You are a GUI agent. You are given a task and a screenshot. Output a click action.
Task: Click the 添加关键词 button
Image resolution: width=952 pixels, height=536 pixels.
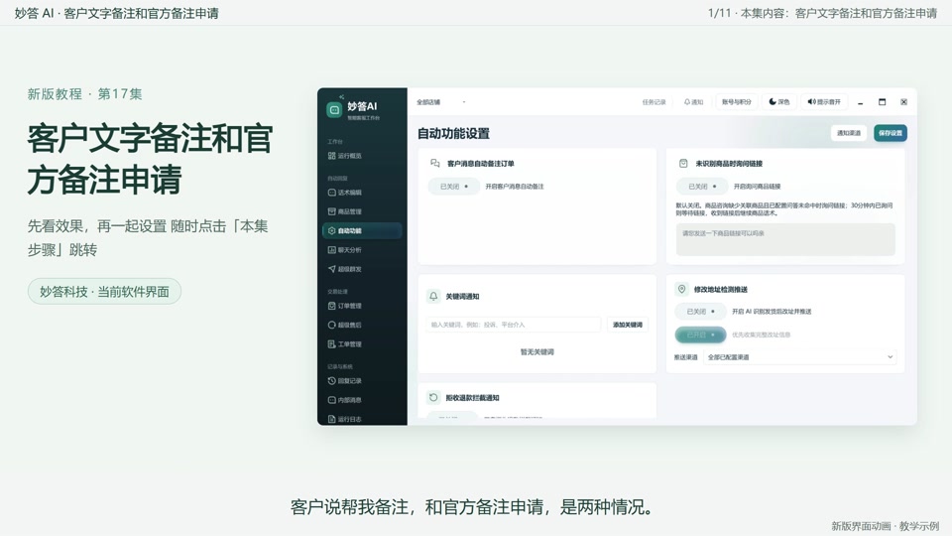tap(627, 325)
